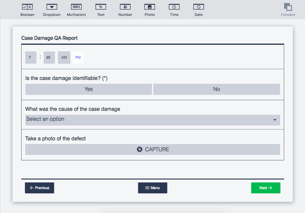Click the Forward layer icon
Image resolution: width=305 pixels, height=213 pixels.
288,7
